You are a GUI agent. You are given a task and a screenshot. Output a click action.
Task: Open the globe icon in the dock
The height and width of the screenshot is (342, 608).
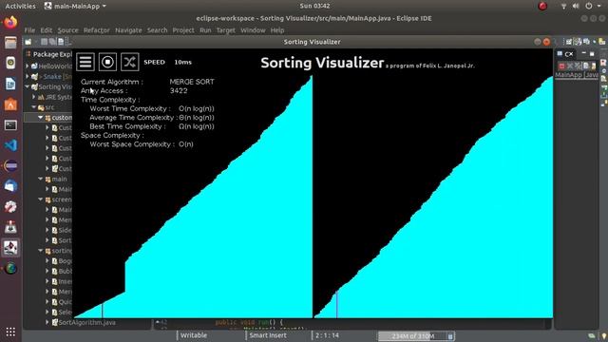(x=10, y=268)
